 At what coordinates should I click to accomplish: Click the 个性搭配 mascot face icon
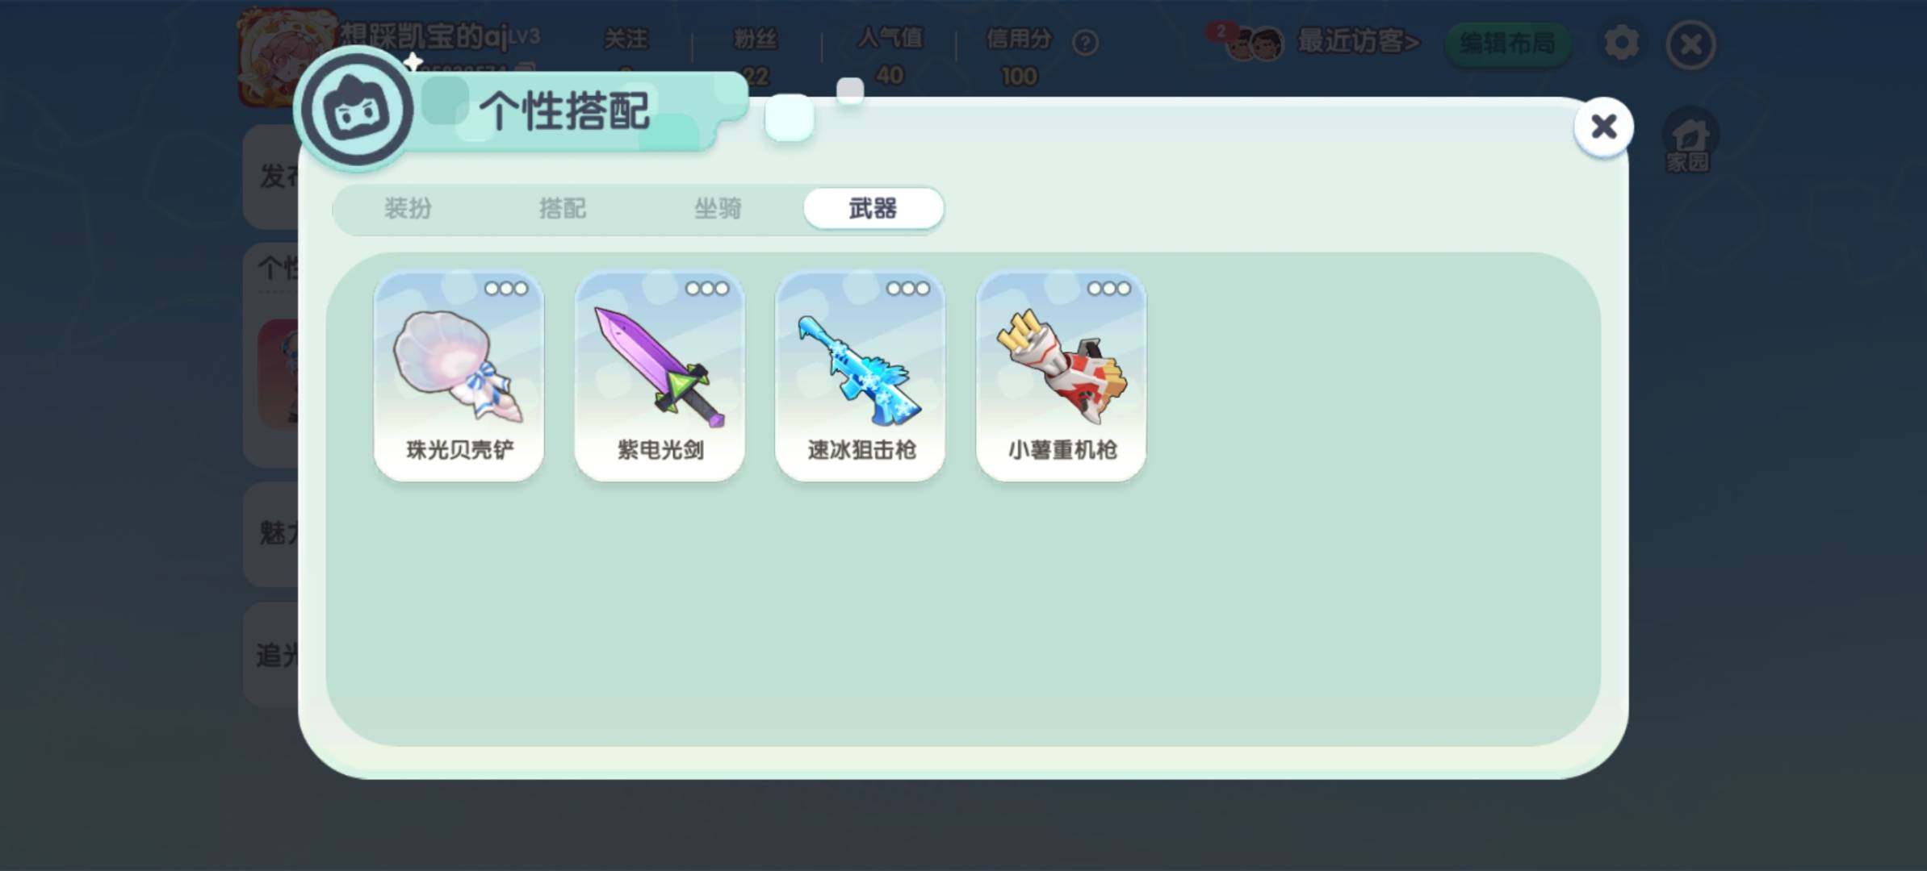click(356, 110)
